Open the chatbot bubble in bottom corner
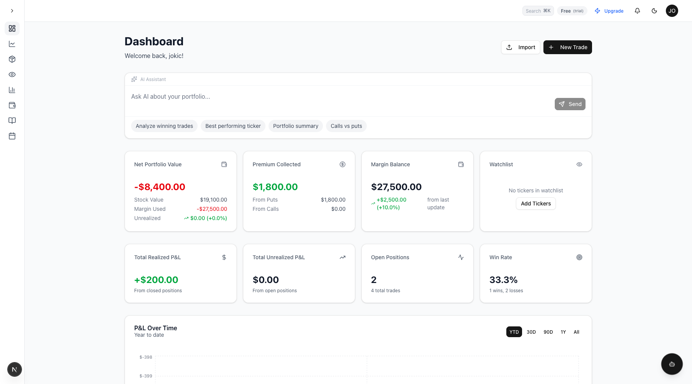692x384 pixels. click(672, 364)
